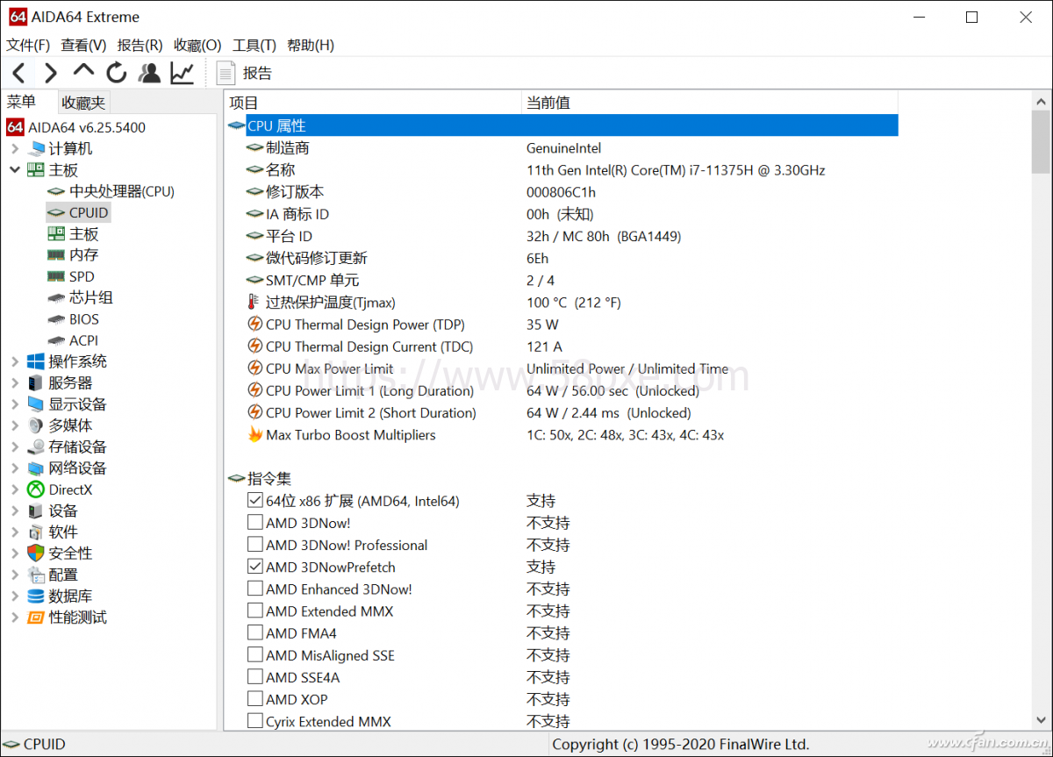The height and width of the screenshot is (757, 1053).
Task: Click the flame icon for Max Turbo Boost
Action: click(254, 434)
